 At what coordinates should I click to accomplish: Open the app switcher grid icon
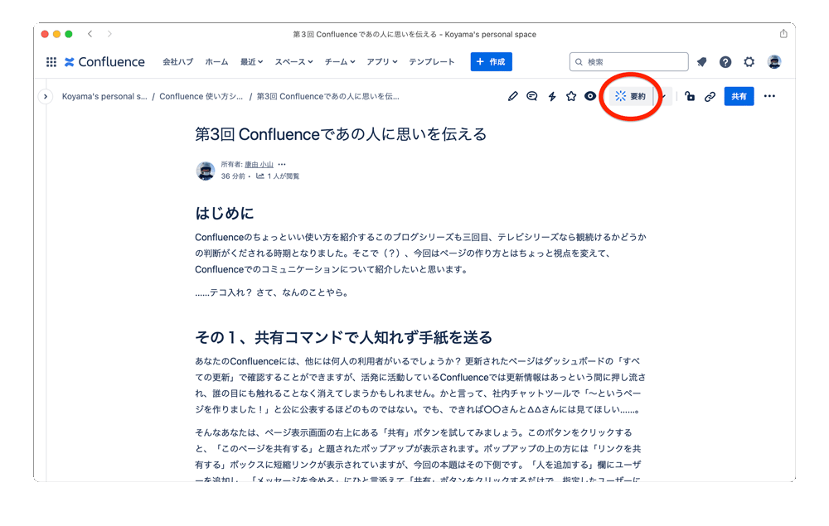click(x=51, y=62)
